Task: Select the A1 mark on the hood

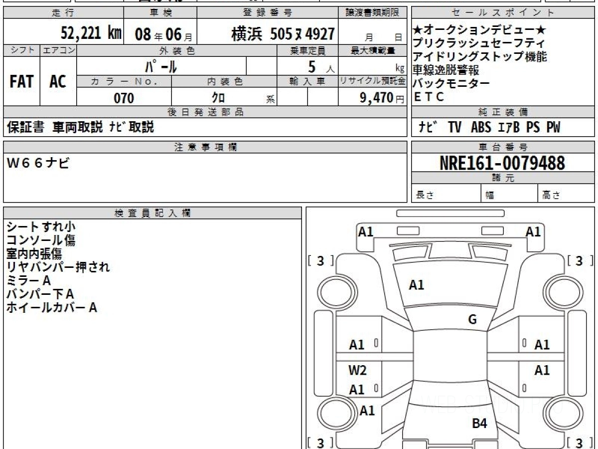Action: (417, 285)
